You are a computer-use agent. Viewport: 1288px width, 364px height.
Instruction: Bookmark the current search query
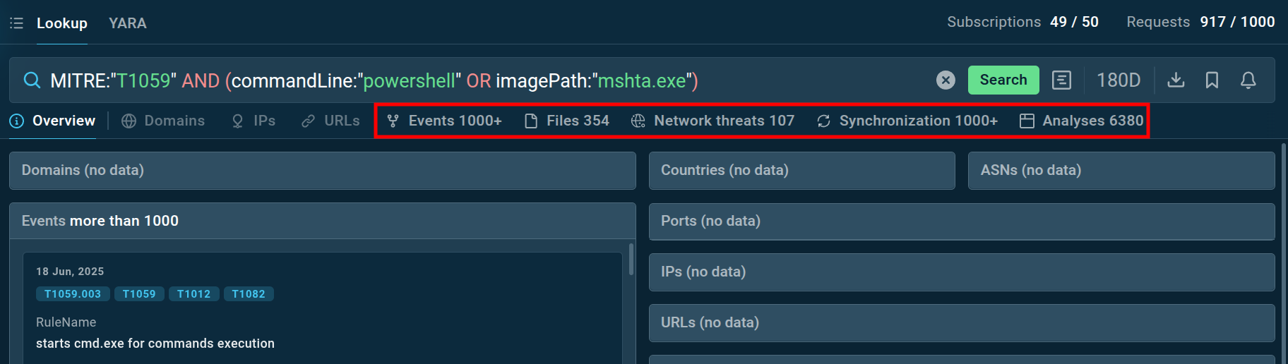coord(1212,80)
